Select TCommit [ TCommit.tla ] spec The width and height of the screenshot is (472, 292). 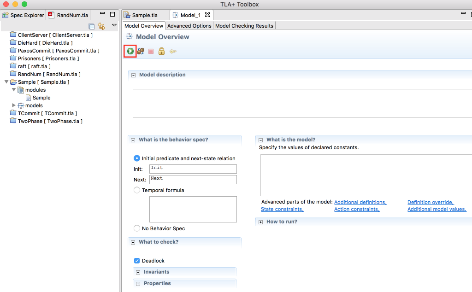(44, 113)
